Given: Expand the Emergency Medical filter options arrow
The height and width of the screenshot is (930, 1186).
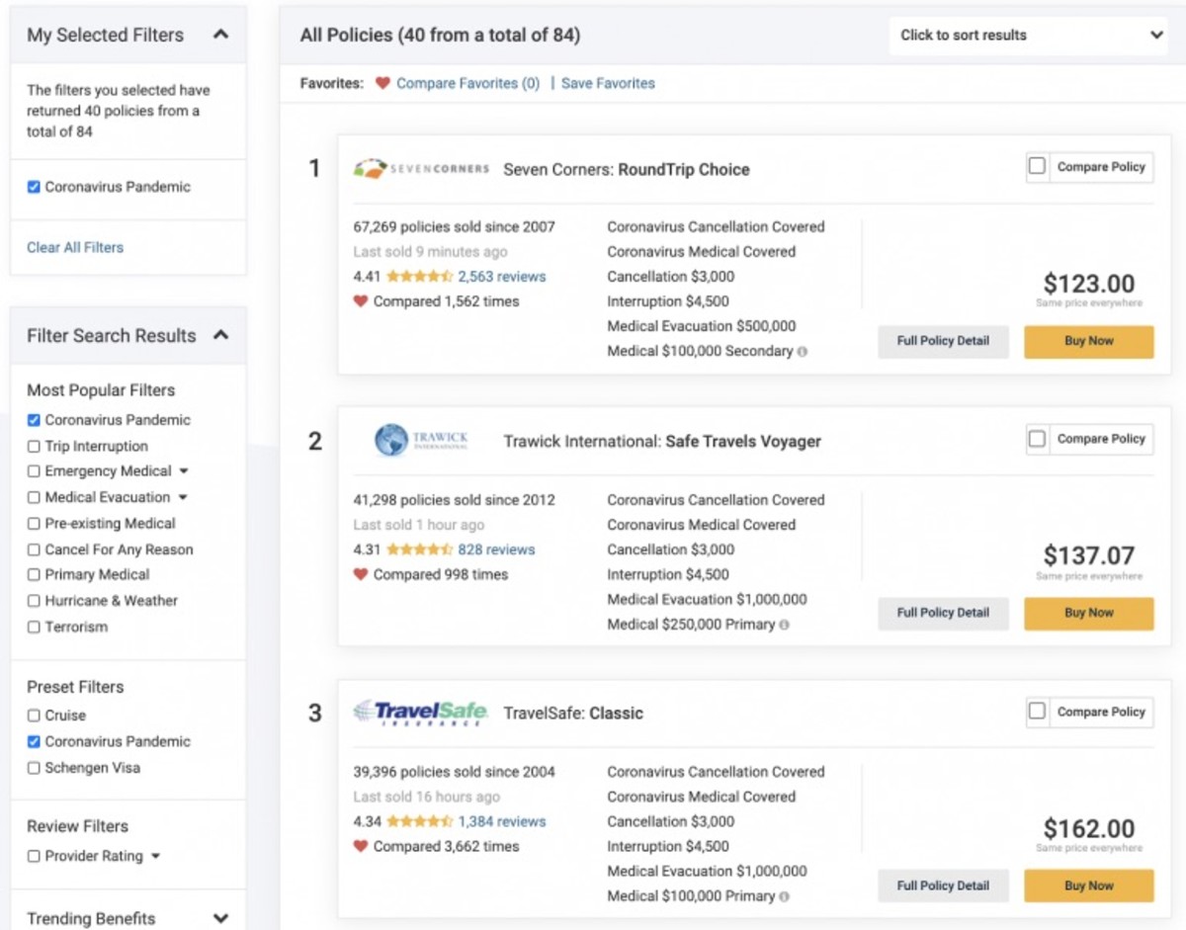Looking at the screenshot, I should point(184,471).
